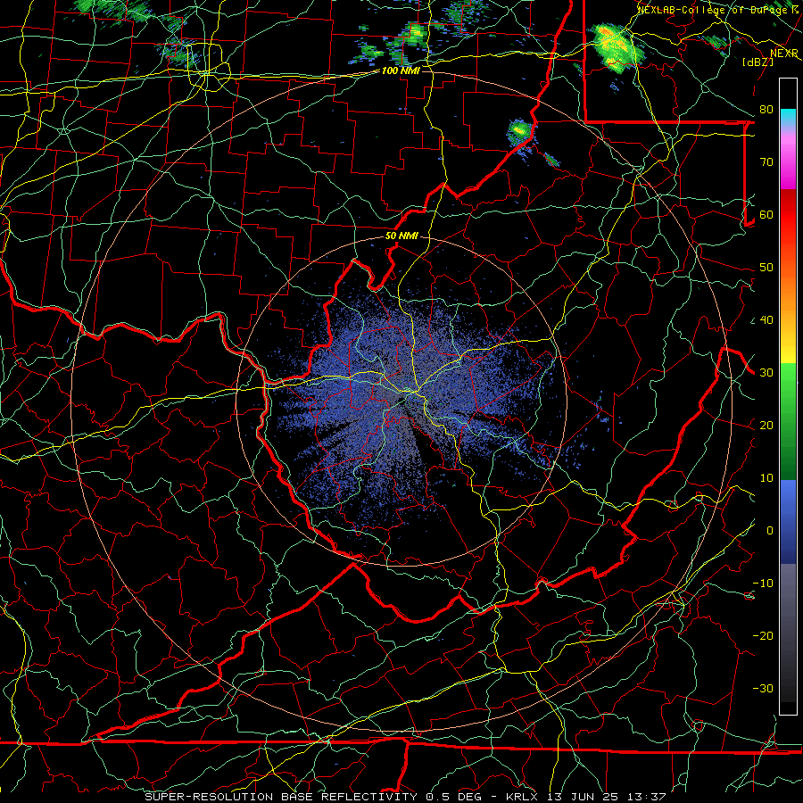Select the orange segment of the color bar

[788, 292]
